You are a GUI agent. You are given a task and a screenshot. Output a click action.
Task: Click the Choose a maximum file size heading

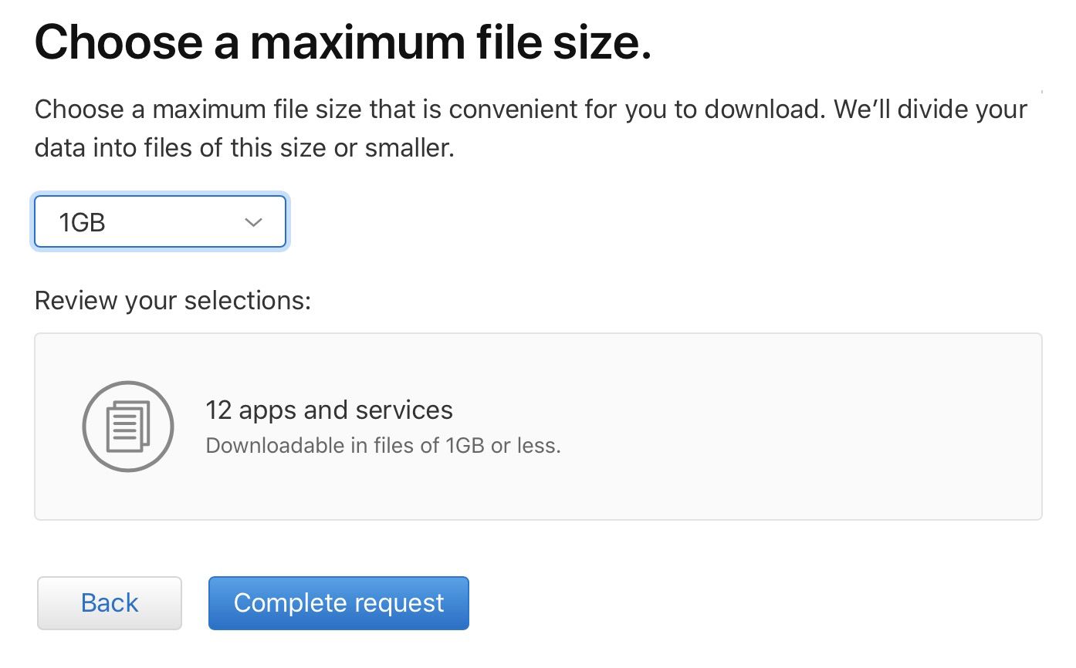(343, 42)
